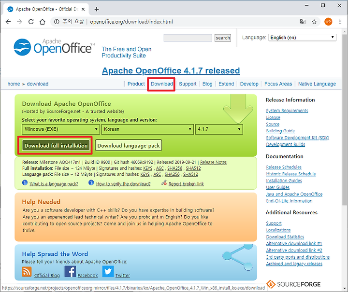The width and height of the screenshot is (348, 292).
Task: Open the Chrome profile avatar
Action: [328, 22]
